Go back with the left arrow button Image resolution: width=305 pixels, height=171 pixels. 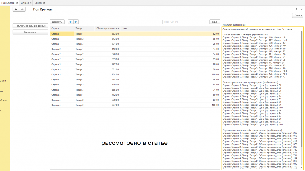point(16,9)
